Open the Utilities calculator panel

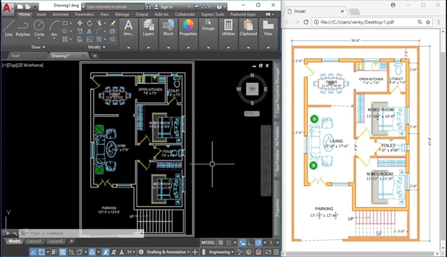point(228,28)
